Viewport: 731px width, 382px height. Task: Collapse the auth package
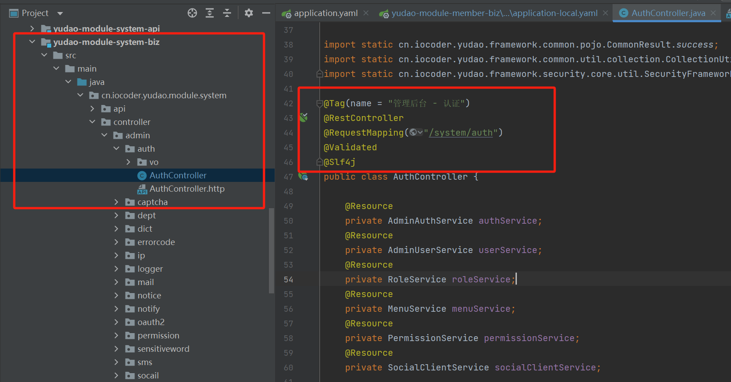tap(116, 149)
